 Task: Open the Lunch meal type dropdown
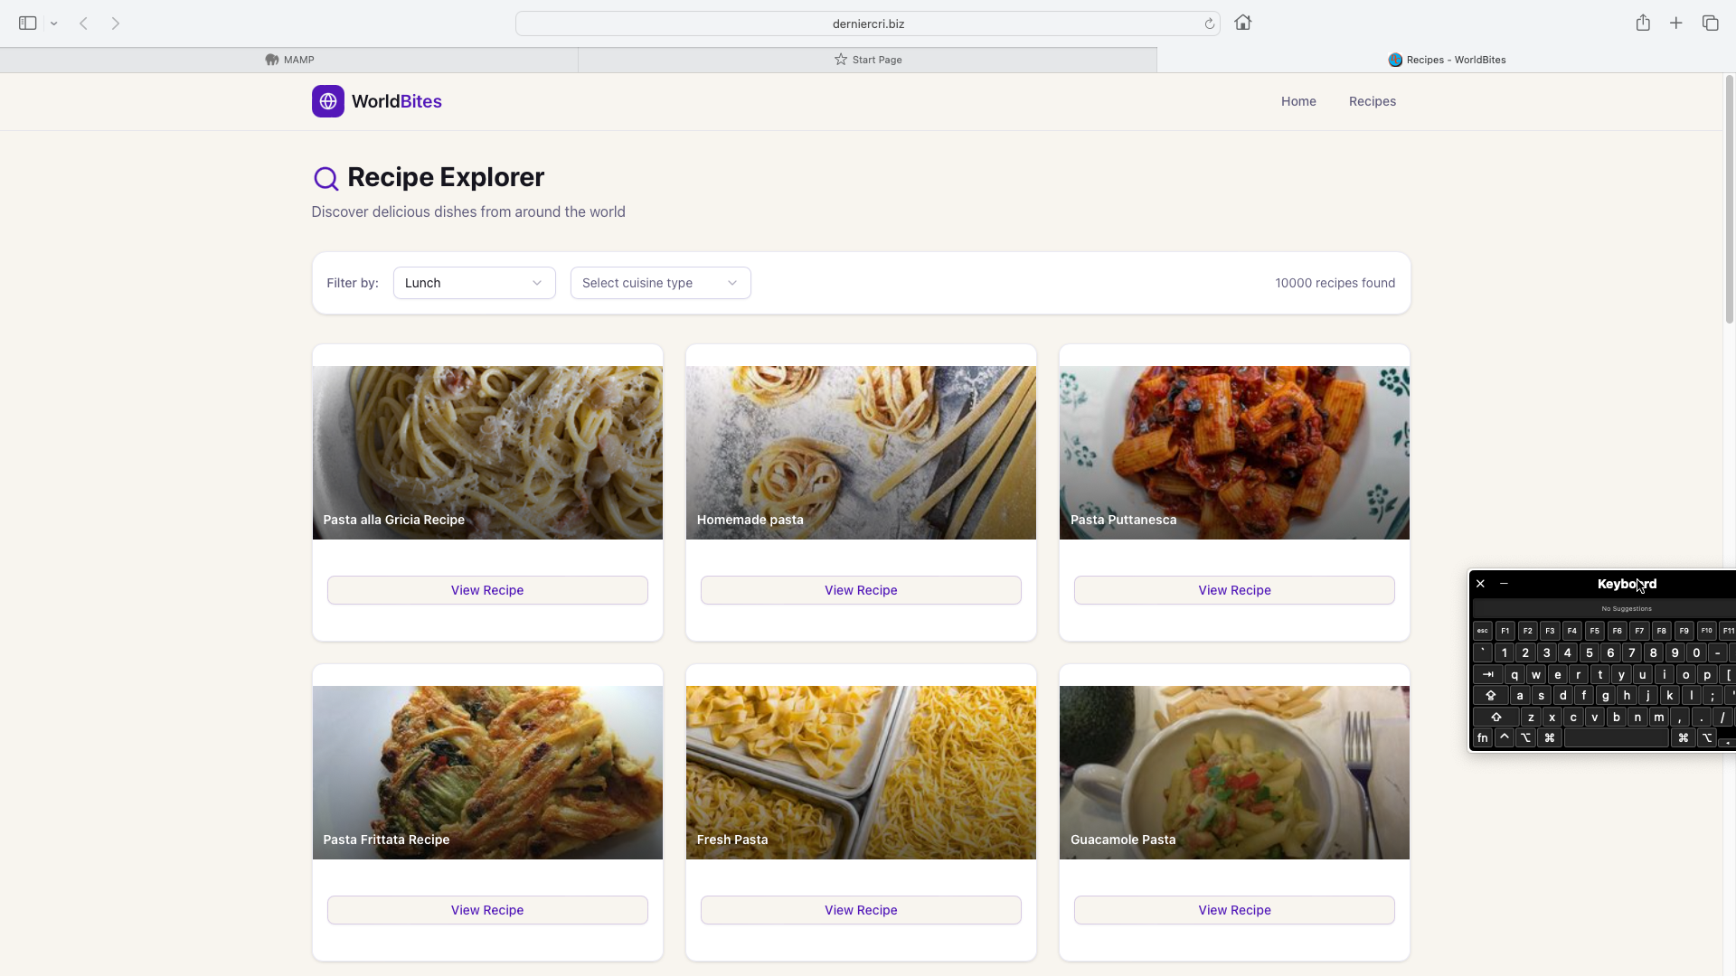pos(475,283)
